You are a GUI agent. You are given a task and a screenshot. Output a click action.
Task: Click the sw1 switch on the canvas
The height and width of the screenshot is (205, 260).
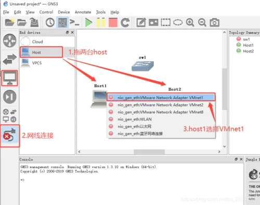pyautogui.click(x=142, y=66)
